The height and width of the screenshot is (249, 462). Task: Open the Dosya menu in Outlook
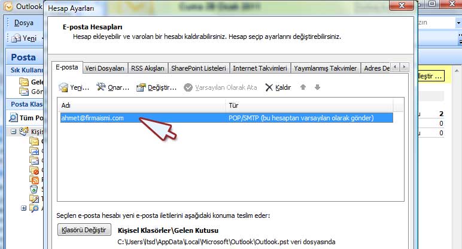pyautogui.click(x=23, y=23)
